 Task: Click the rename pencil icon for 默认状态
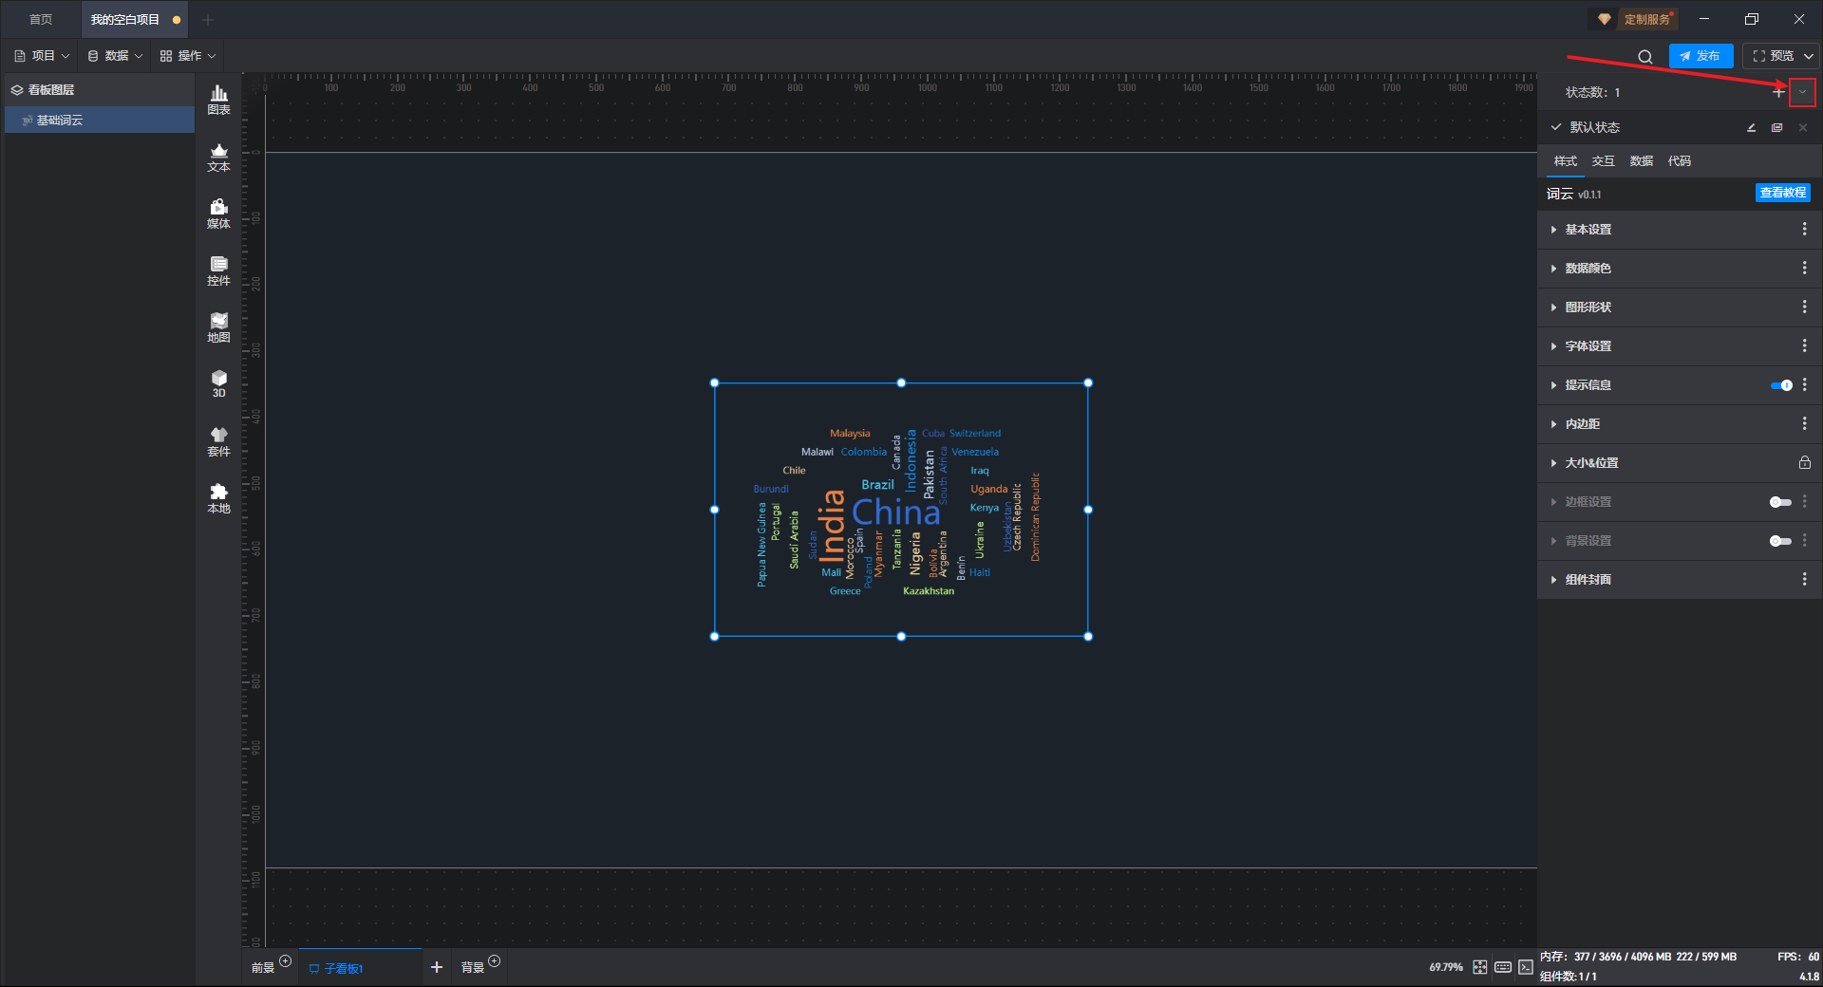pos(1751,127)
